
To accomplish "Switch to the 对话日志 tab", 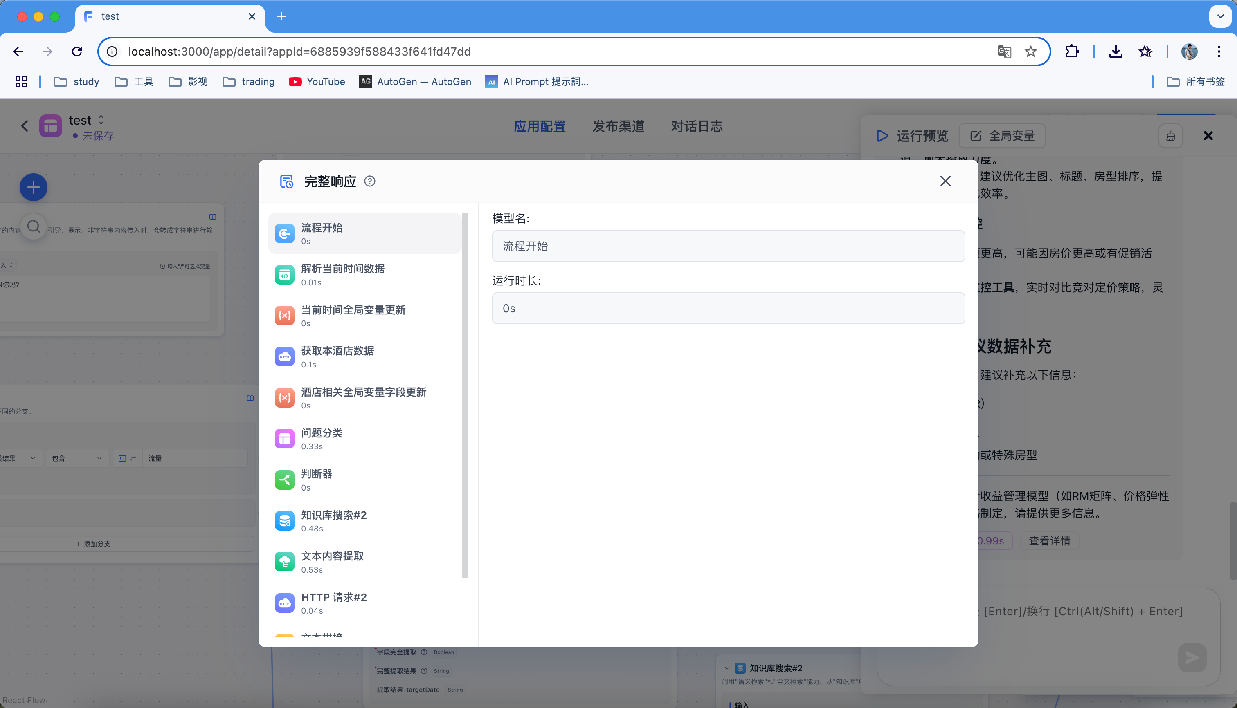I will (x=697, y=126).
